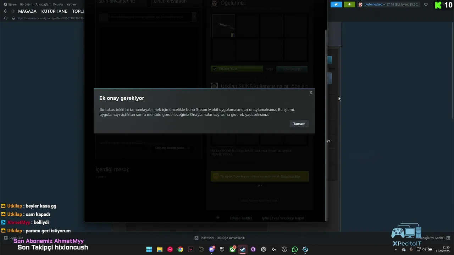Click Oyun Ekle plus icon

coord(6,238)
